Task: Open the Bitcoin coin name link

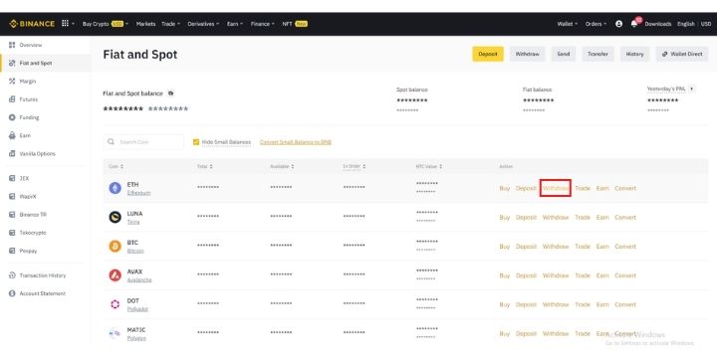Action: coord(135,251)
